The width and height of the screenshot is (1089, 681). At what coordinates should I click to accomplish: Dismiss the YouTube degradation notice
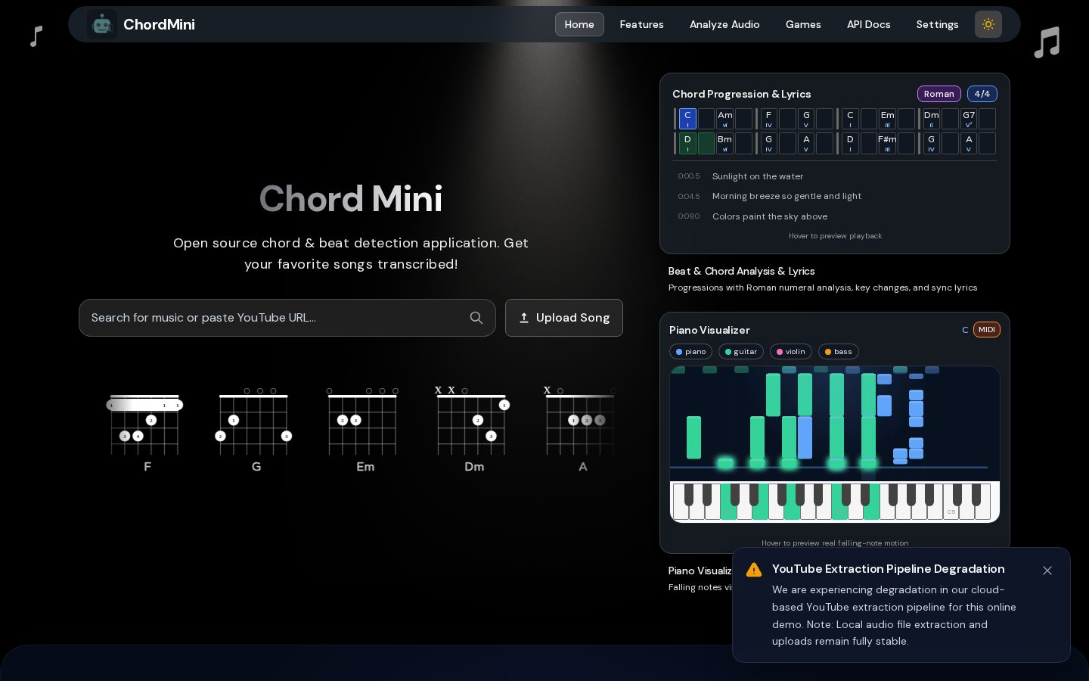[1047, 571]
